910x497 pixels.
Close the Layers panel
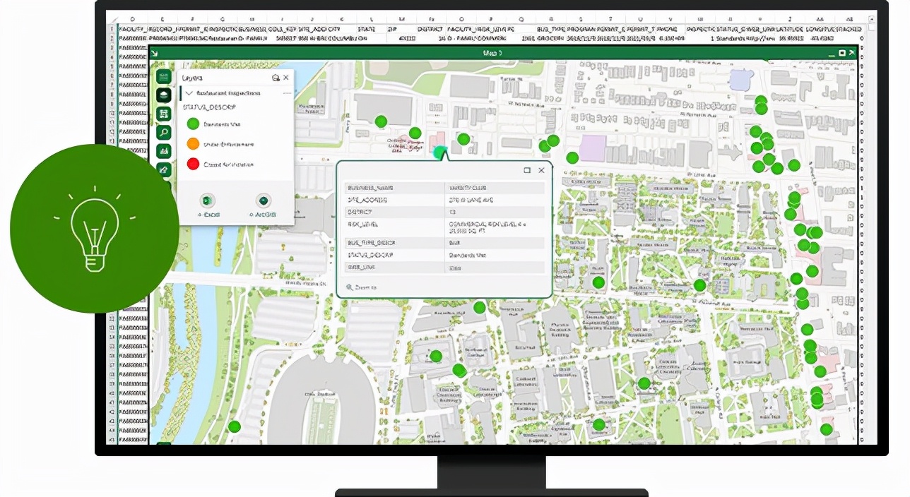pos(286,78)
